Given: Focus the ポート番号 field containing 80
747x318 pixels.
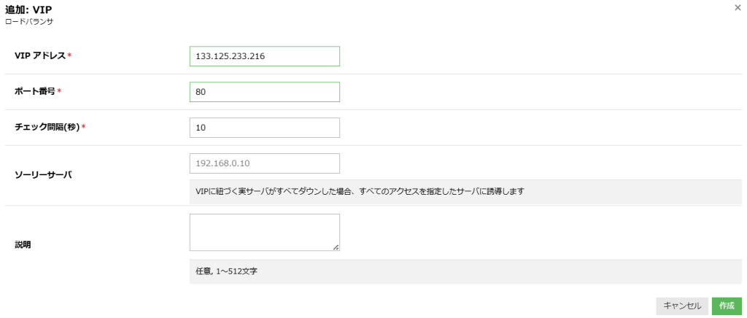Looking at the screenshot, I should [264, 92].
